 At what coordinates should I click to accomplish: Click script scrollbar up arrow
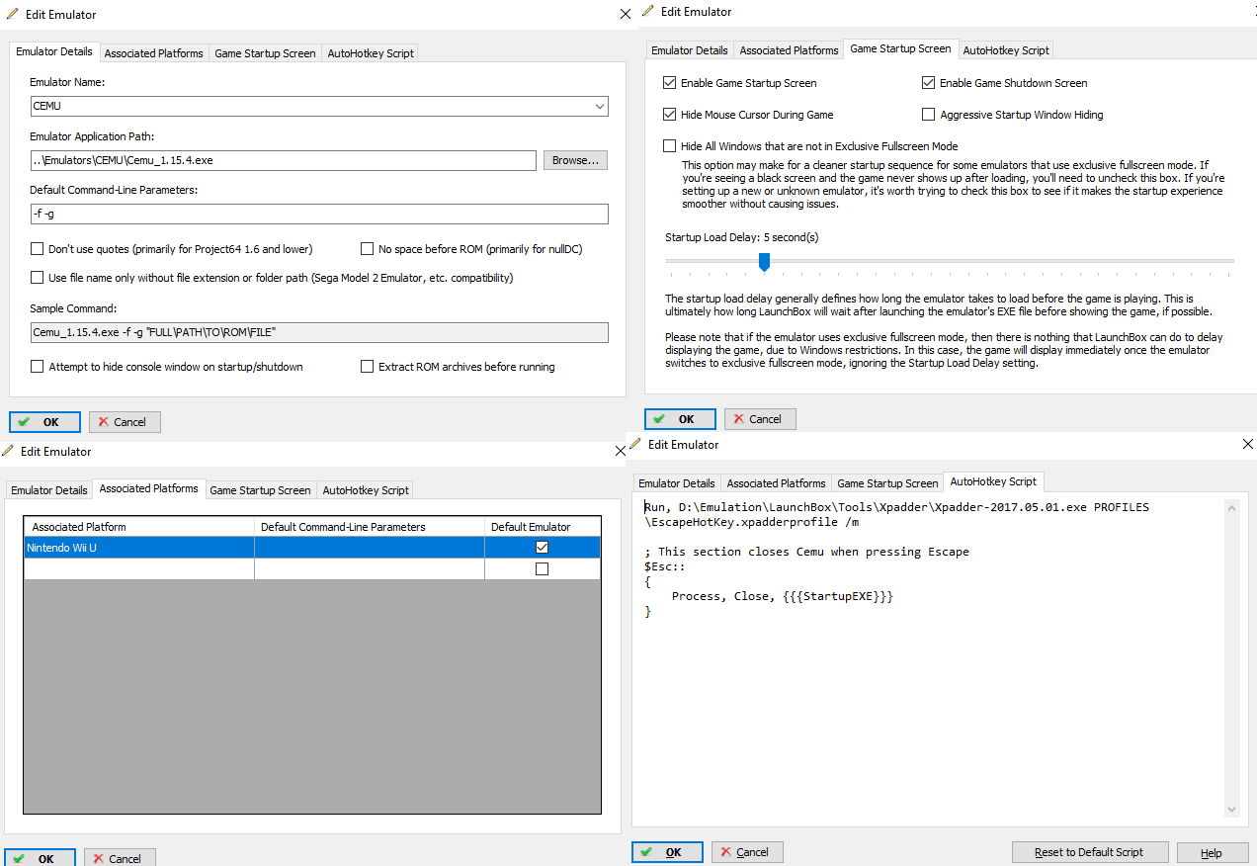coord(1231,508)
